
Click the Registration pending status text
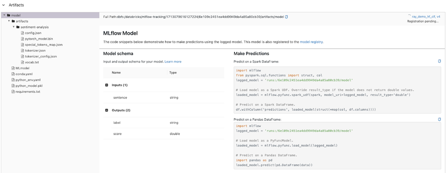click(423, 21)
